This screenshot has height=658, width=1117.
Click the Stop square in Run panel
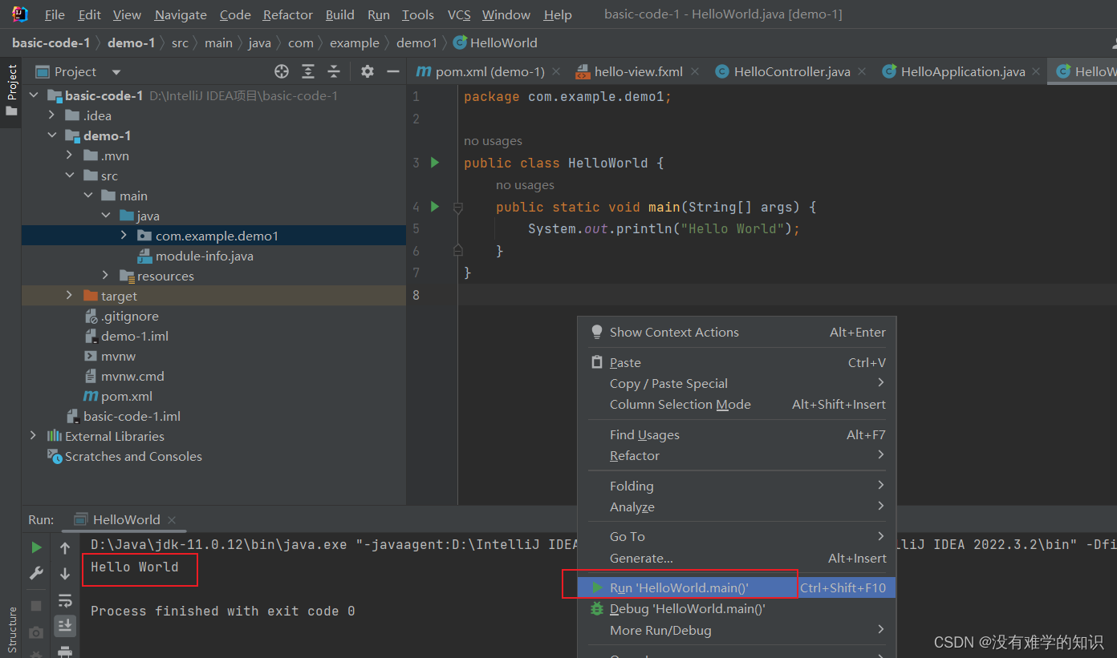coord(36,605)
